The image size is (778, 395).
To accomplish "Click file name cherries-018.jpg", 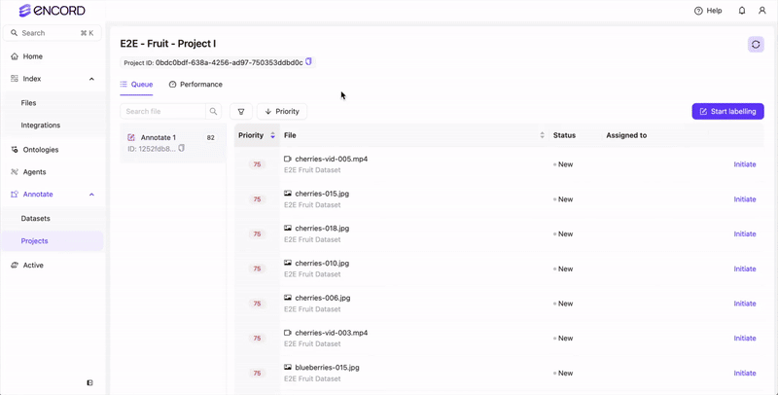I will click(322, 229).
